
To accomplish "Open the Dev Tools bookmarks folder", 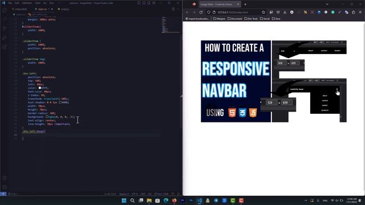I will pyautogui.click(x=251, y=19).
